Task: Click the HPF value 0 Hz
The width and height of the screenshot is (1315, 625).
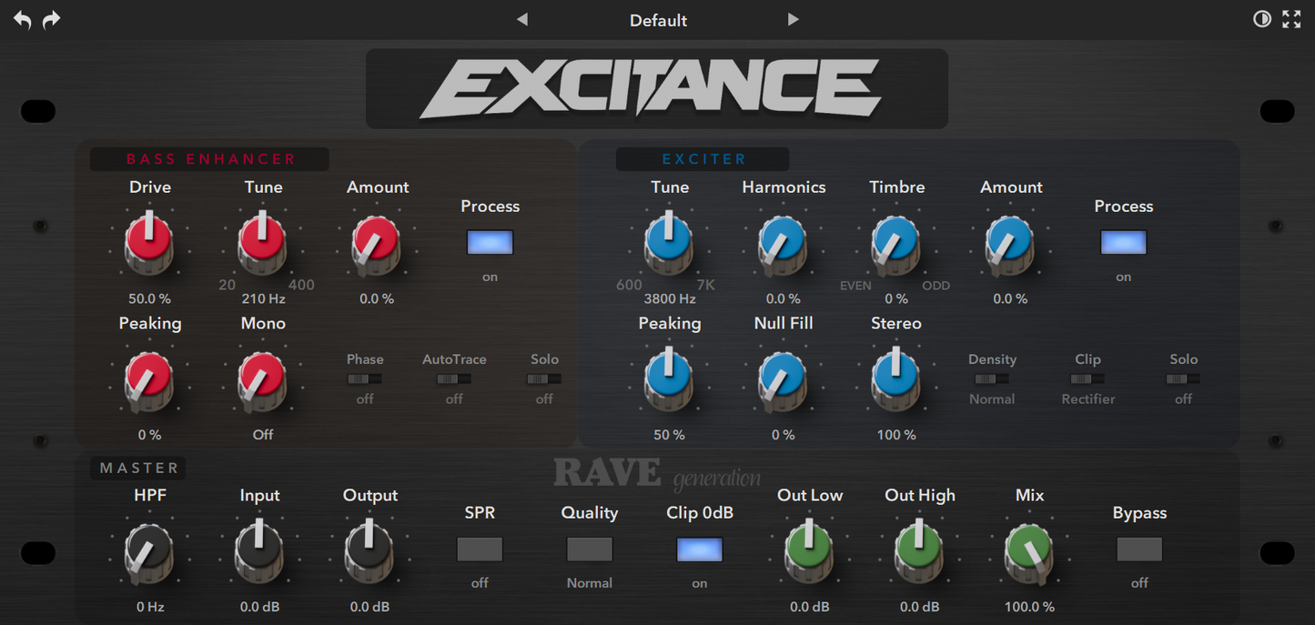Action: tap(150, 607)
